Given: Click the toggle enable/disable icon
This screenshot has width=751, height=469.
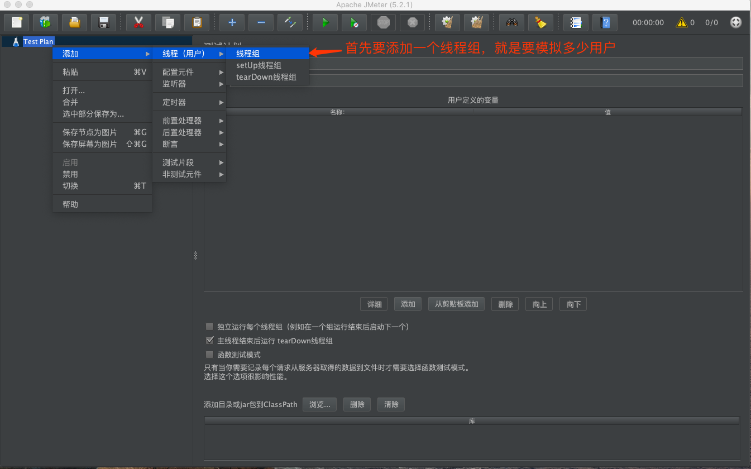Looking at the screenshot, I should pyautogui.click(x=290, y=23).
